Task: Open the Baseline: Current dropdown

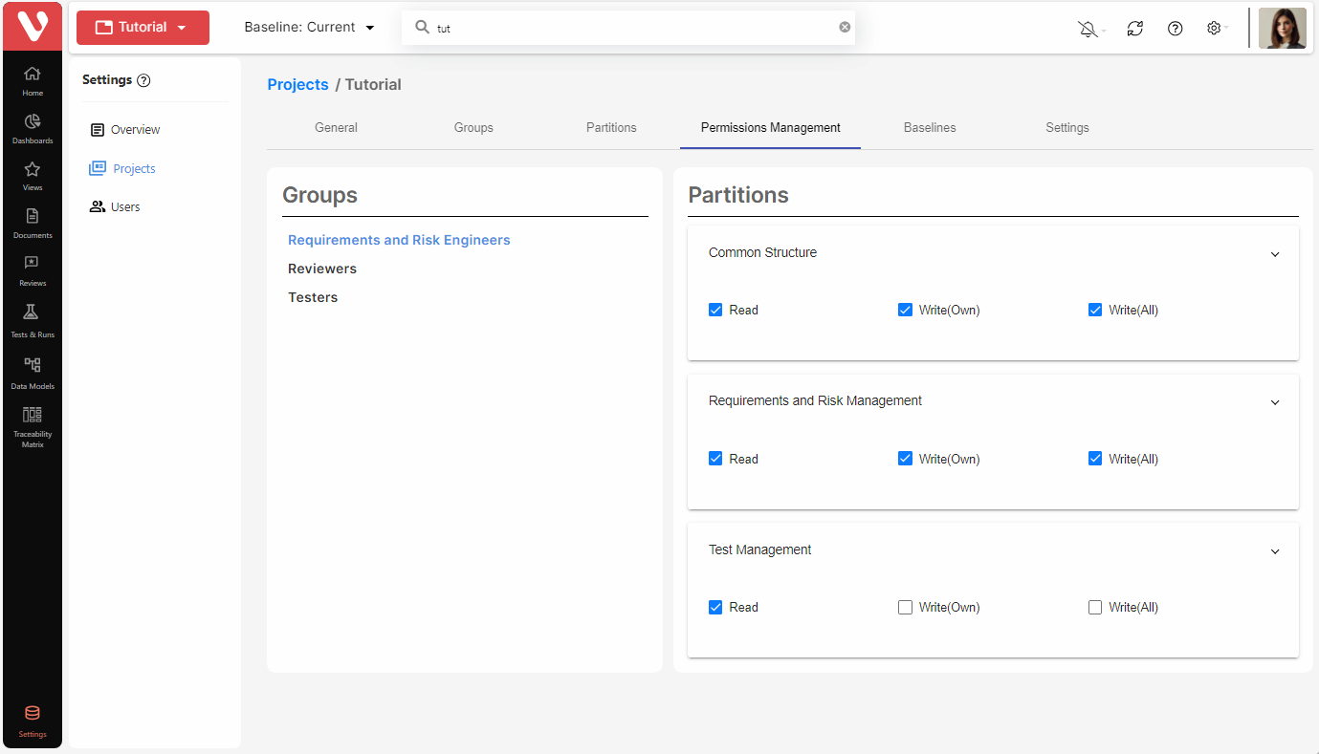Action: click(309, 28)
